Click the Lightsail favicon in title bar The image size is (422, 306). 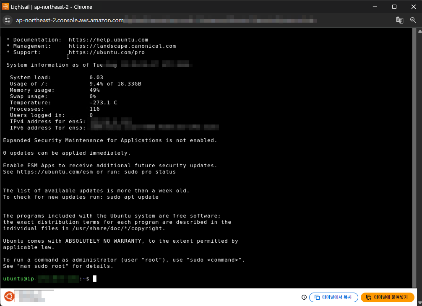tap(5, 6)
